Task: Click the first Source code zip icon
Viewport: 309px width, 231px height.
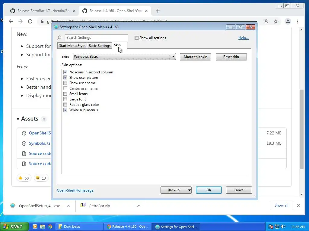Action: click(x=24, y=154)
